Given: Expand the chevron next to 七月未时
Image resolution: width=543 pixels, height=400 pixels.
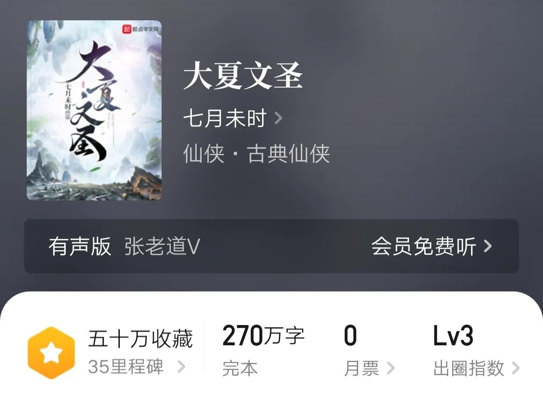Looking at the screenshot, I should pyautogui.click(x=278, y=118).
